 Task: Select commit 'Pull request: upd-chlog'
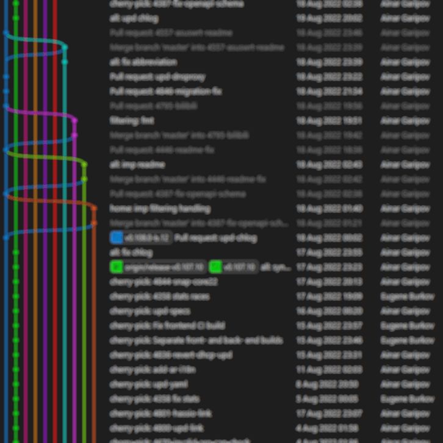pyautogui.click(x=216, y=238)
